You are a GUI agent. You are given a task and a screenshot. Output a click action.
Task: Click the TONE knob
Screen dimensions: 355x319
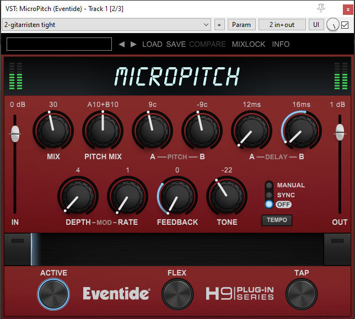pyautogui.click(x=227, y=197)
